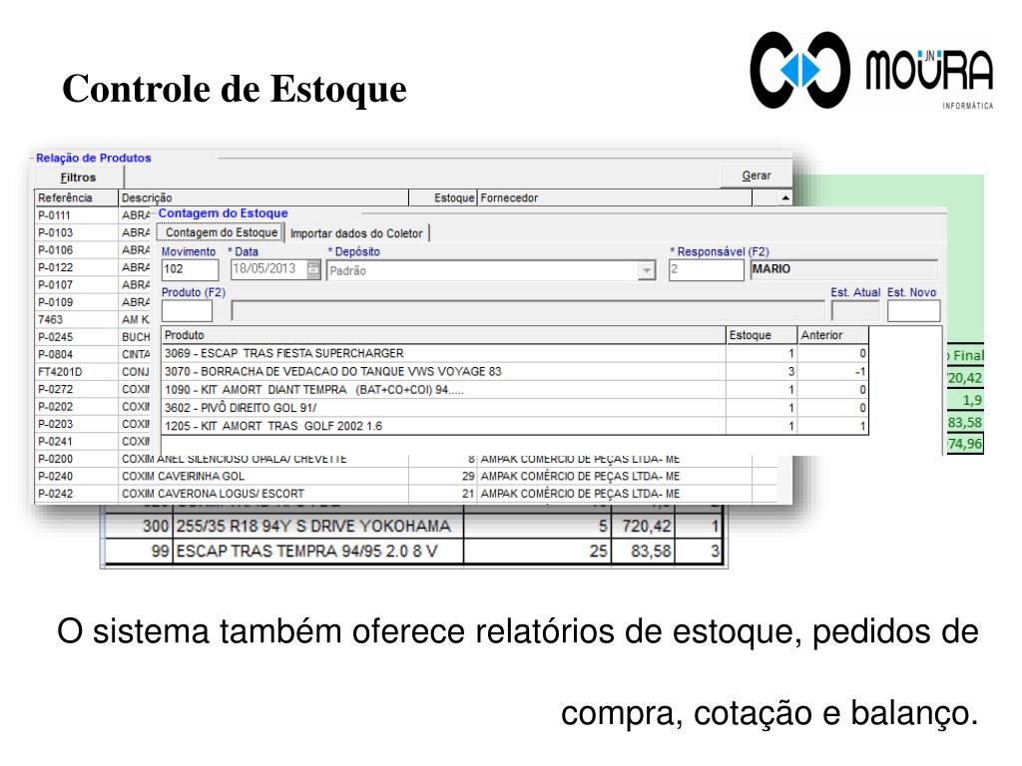Select reference P-0202 row
1022x766 pixels.
tap(76, 407)
